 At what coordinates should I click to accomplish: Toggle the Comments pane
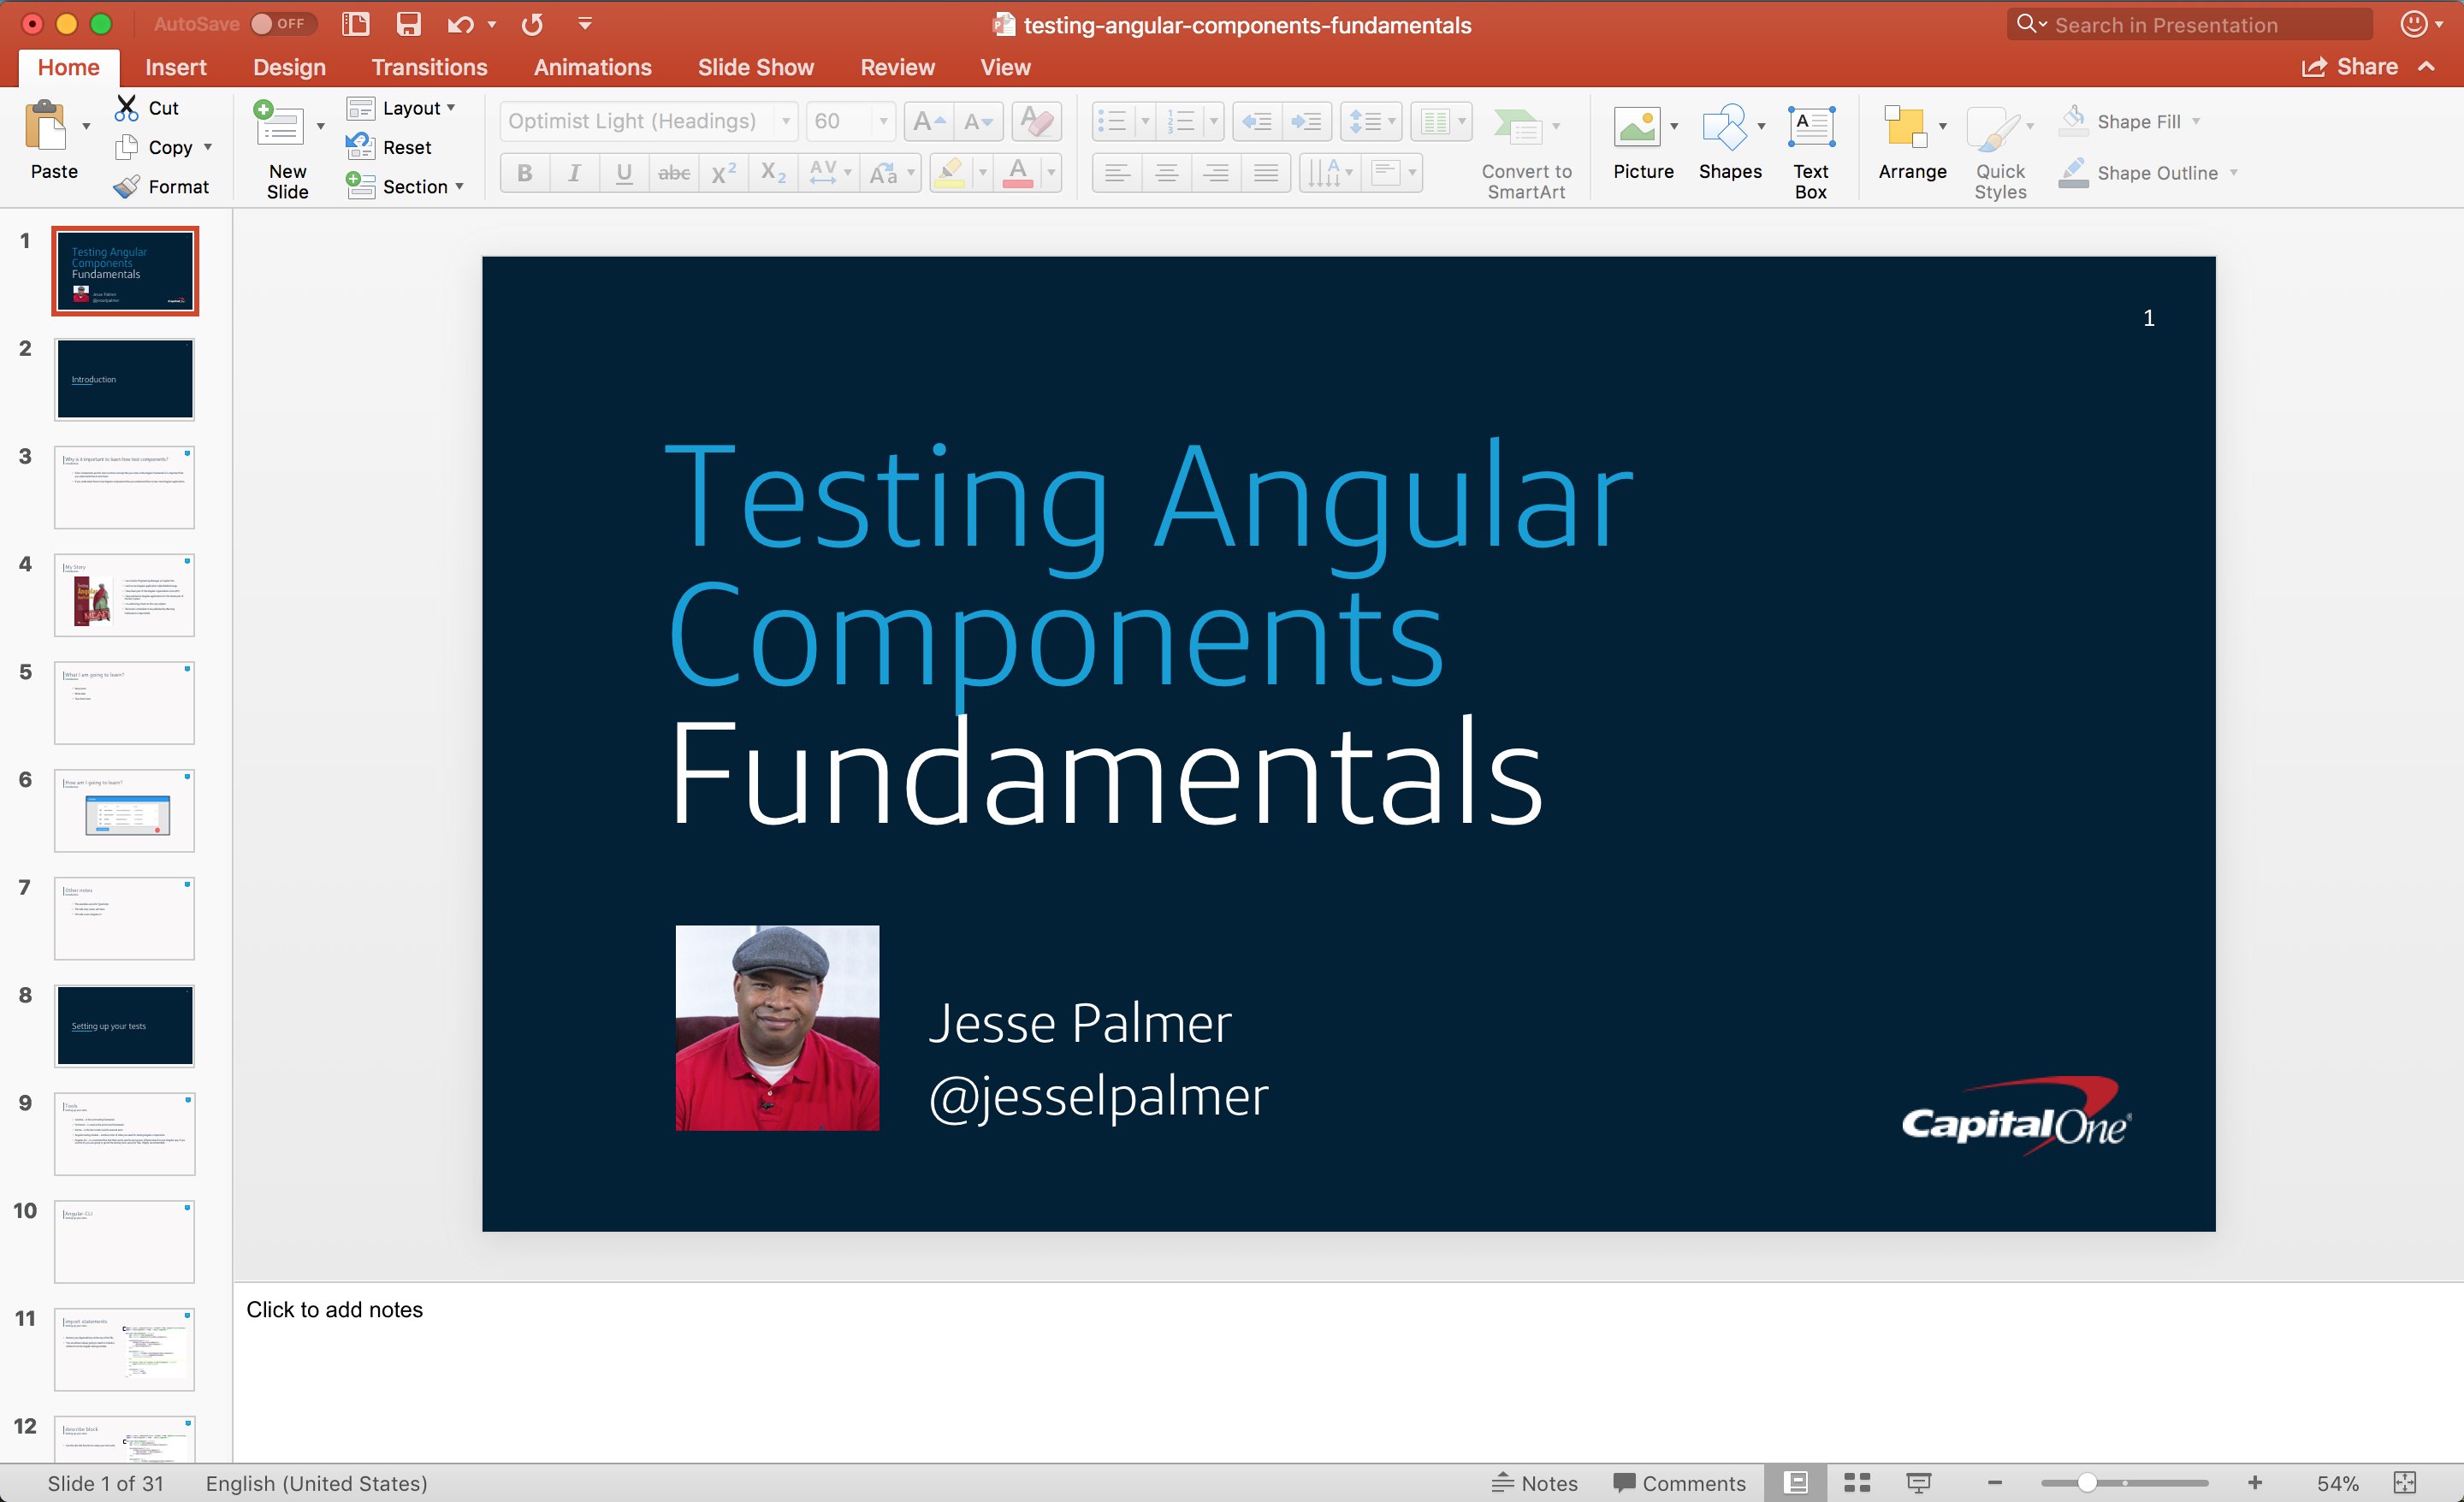(x=1679, y=1482)
